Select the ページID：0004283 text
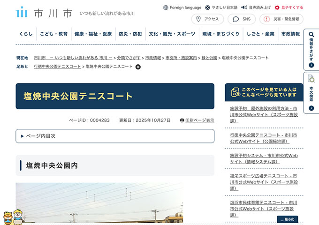 coord(89,120)
